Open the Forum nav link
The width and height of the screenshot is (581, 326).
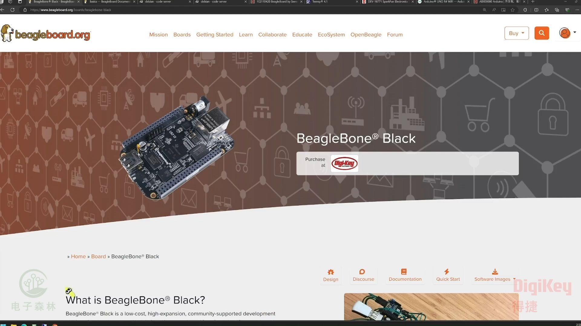[395, 34]
